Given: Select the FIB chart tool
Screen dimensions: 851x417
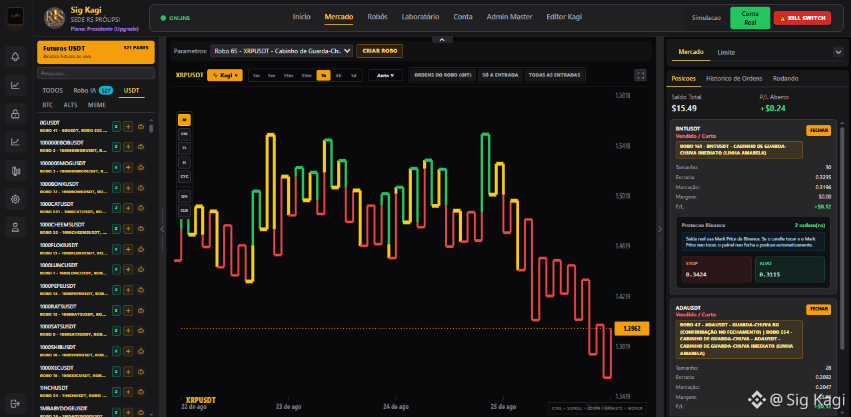Looking at the screenshot, I should click(184, 134).
